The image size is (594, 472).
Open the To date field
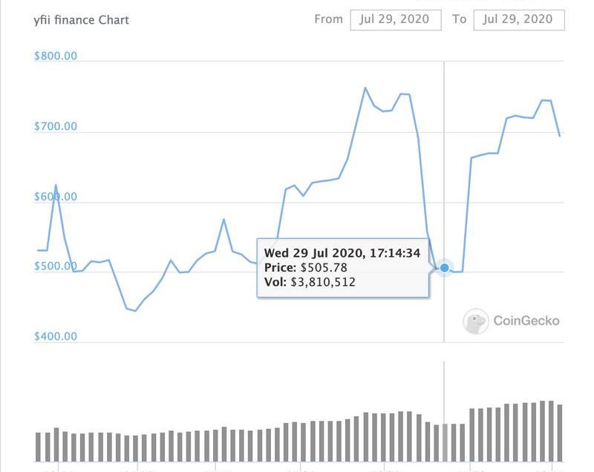coord(518,19)
